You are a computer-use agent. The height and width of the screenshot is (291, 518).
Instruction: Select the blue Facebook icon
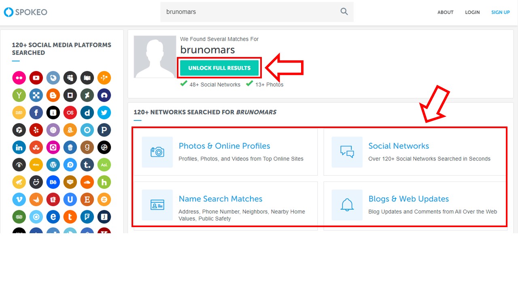[x=36, y=113]
